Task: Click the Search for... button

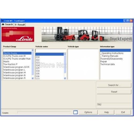Action: (x=114, y=85)
